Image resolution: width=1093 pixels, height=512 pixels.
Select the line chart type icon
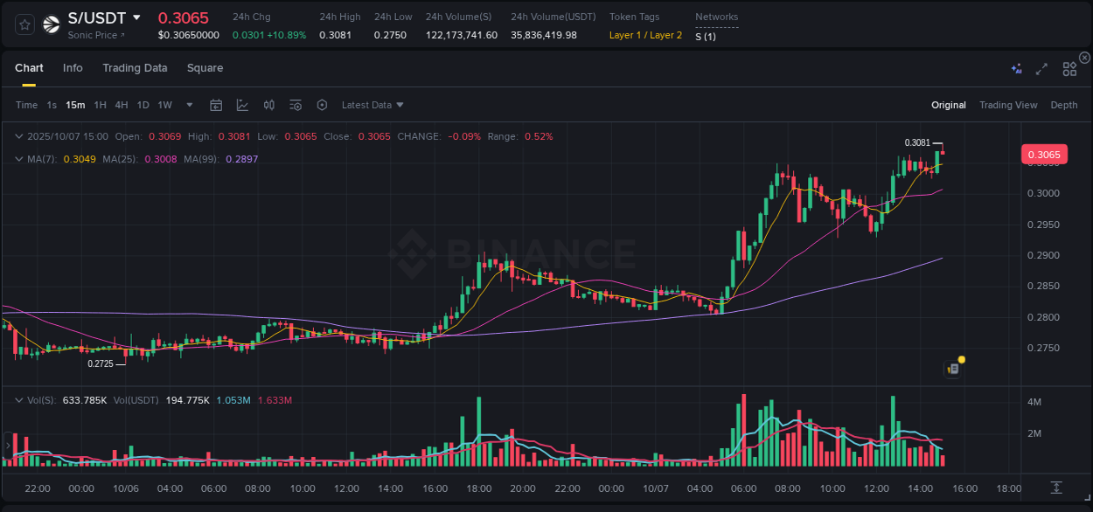point(242,105)
